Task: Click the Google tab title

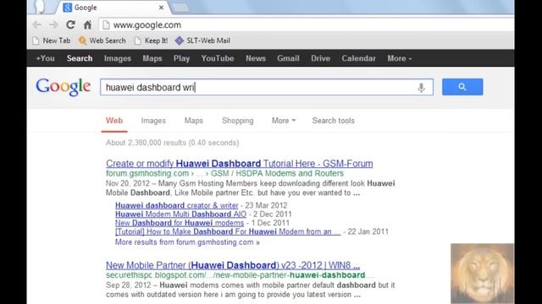Action: (86, 8)
